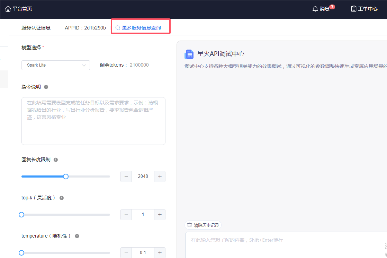Click the 星火API调试中心 document icon
Image resolution: width=387 pixels, height=258 pixels.
[x=189, y=54]
